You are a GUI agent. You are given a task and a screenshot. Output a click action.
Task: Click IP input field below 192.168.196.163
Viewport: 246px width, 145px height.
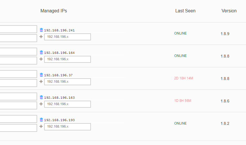click(68, 104)
